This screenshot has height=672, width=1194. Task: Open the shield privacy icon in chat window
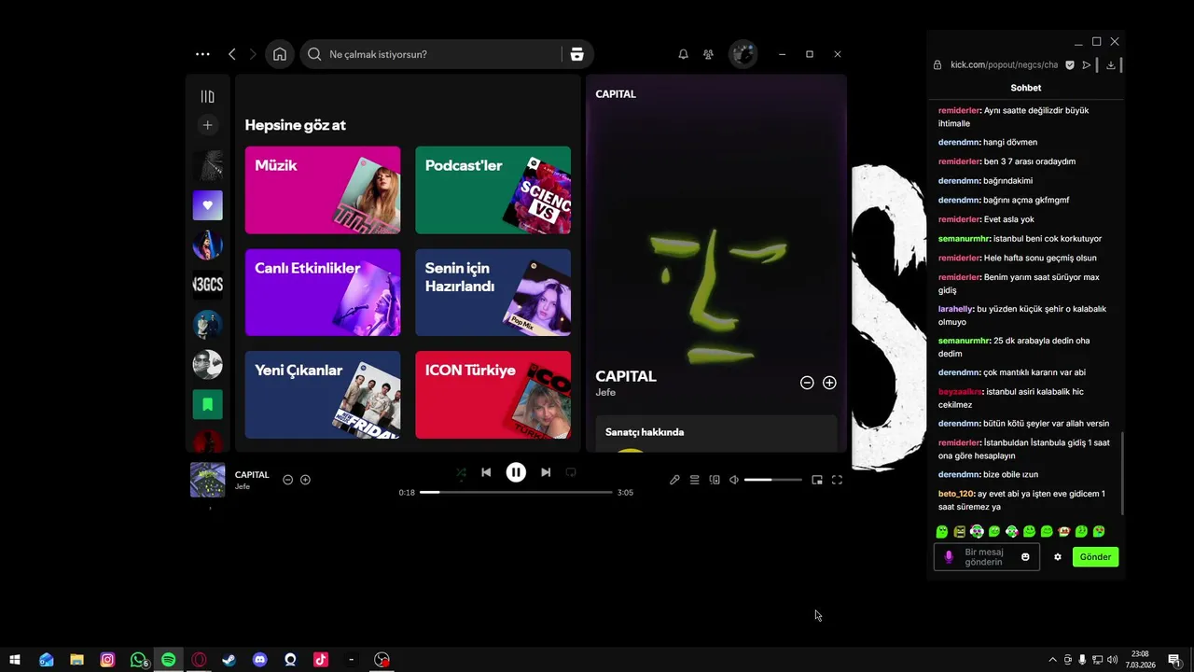click(x=1070, y=65)
